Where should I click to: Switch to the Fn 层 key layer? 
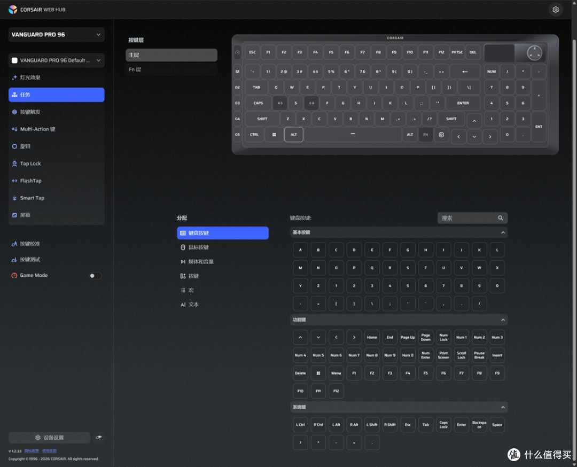tap(171, 69)
